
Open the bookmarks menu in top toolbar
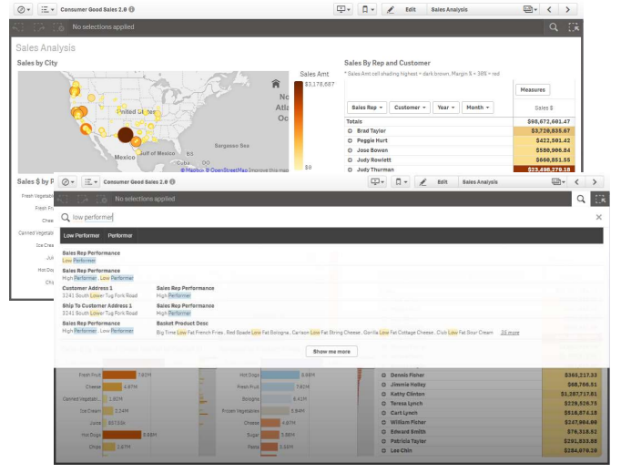tap(369, 9)
